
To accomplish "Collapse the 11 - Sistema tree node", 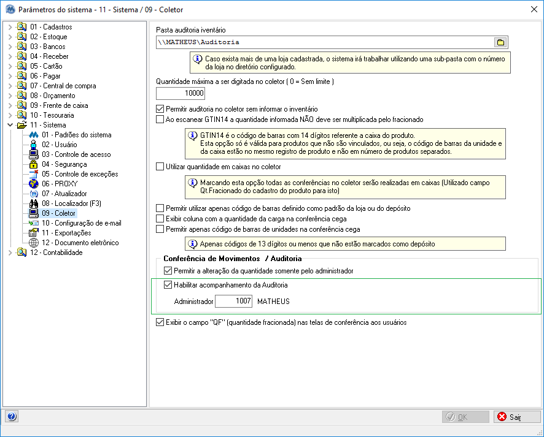I will click(10, 124).
